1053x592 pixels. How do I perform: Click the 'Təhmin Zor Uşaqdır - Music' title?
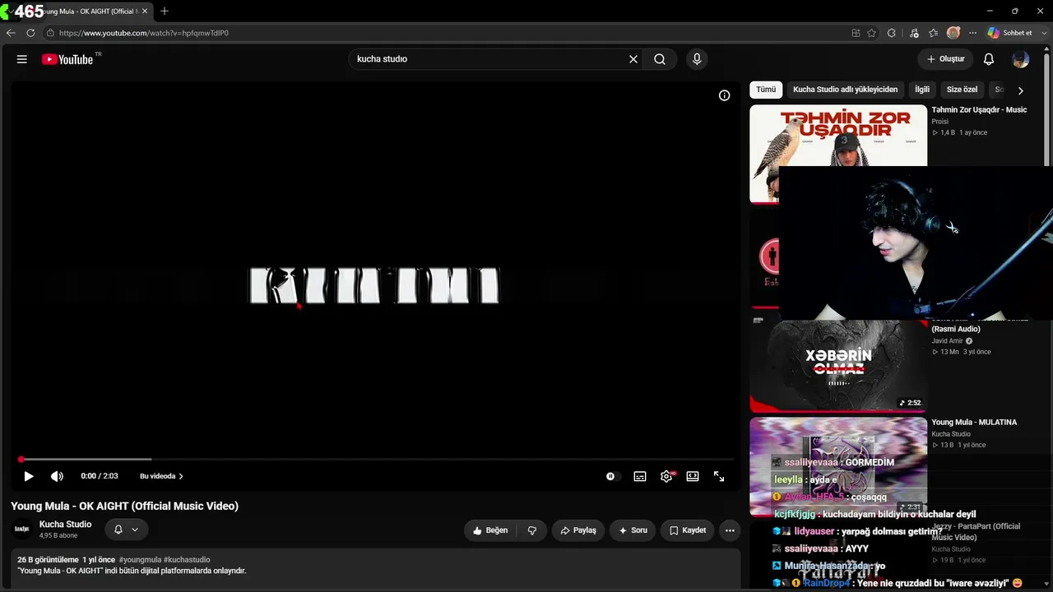pos(979,109)
